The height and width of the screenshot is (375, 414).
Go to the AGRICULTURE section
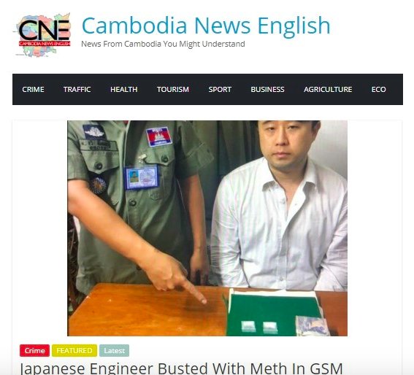point(328,90)
